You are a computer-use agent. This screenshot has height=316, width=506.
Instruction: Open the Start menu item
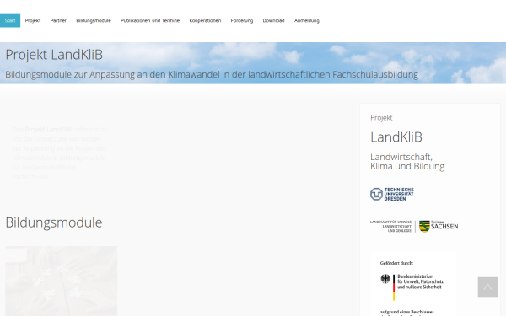point(10,20)
